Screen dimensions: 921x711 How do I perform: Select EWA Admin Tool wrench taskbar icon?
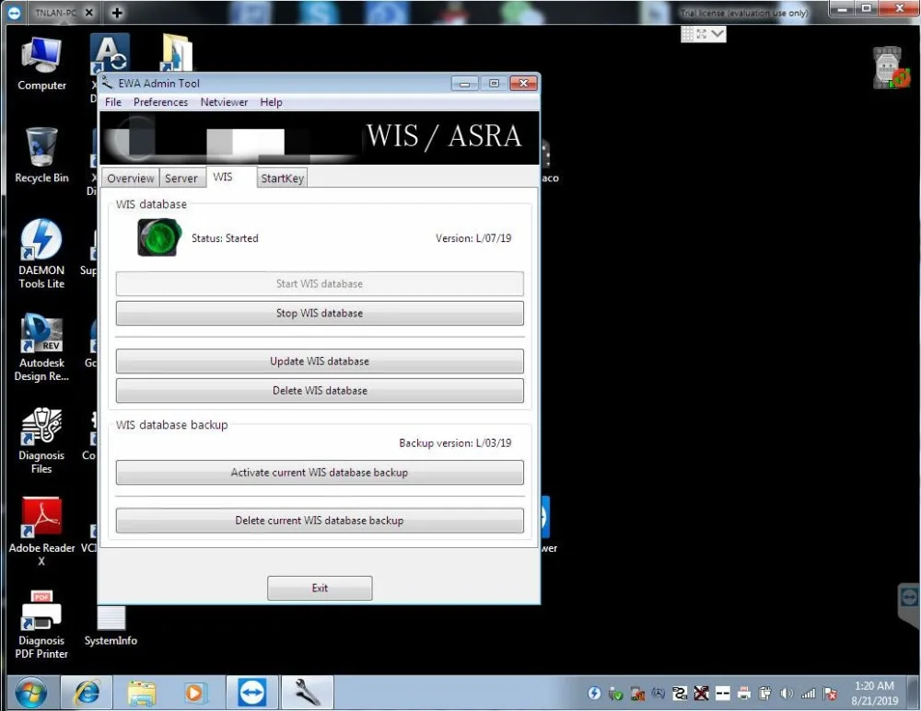[x=308, y=693]
